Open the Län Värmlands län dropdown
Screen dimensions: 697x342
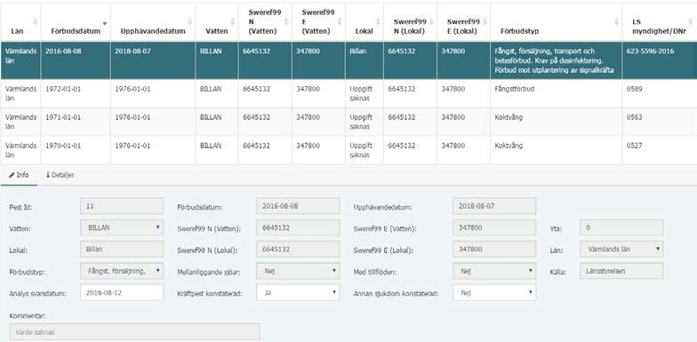[x=622, y=249]
